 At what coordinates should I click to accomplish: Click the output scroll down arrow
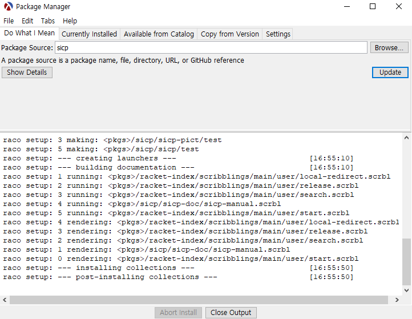click(406, 290)
